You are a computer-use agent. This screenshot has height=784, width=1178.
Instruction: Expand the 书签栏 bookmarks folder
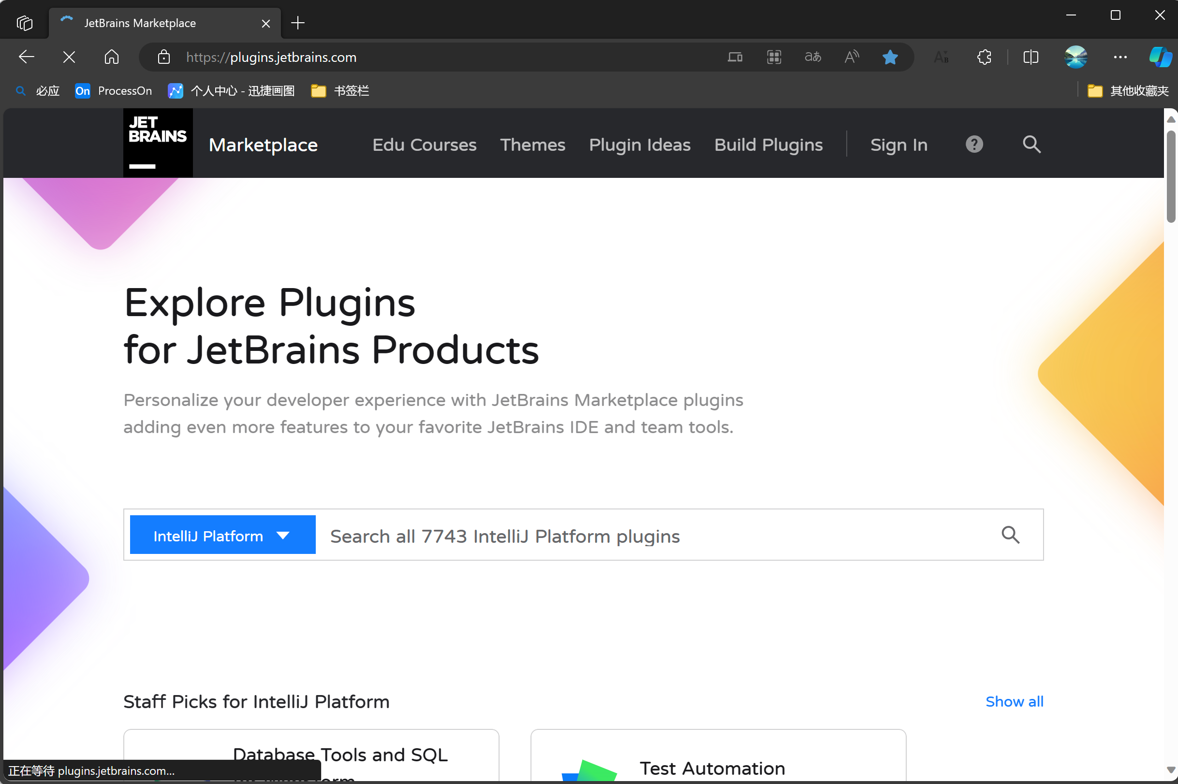[340, 91]
